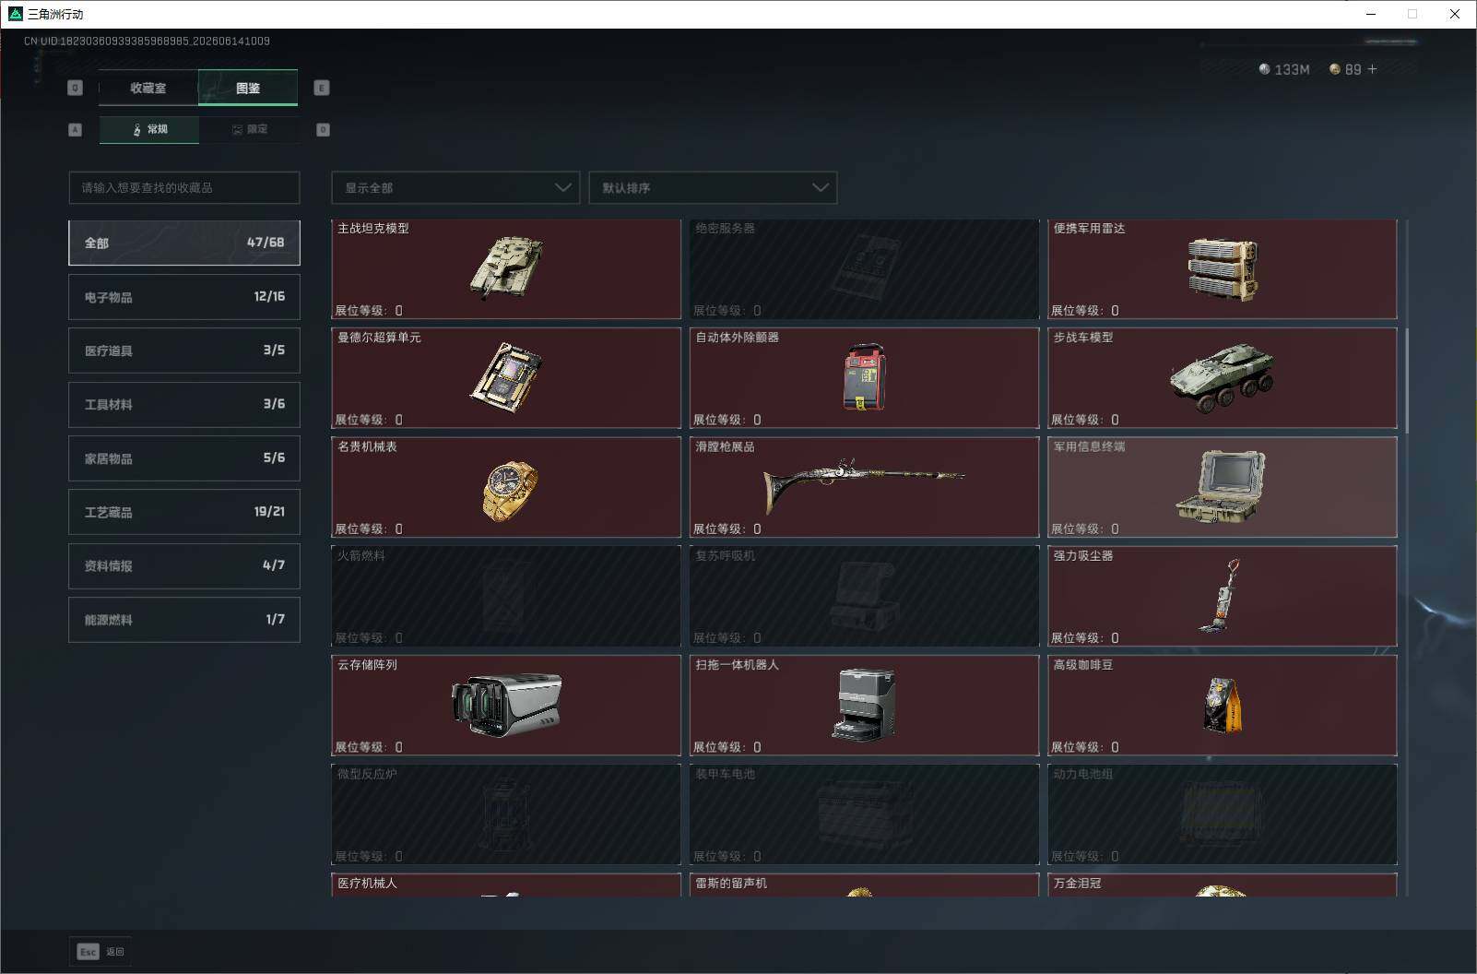Image resolution: width=1477 pixels, height=974 pixels.
Task: Select the 便携军用雷达 radar icon
Action: pos(1223,269)
